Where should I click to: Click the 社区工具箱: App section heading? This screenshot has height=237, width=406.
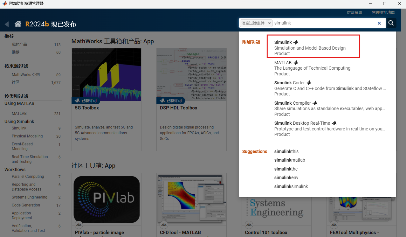tap(93, 166)
